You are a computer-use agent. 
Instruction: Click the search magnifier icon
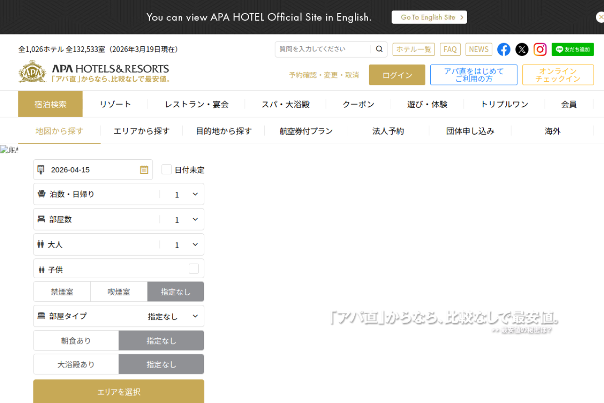[x=379, y=49]
